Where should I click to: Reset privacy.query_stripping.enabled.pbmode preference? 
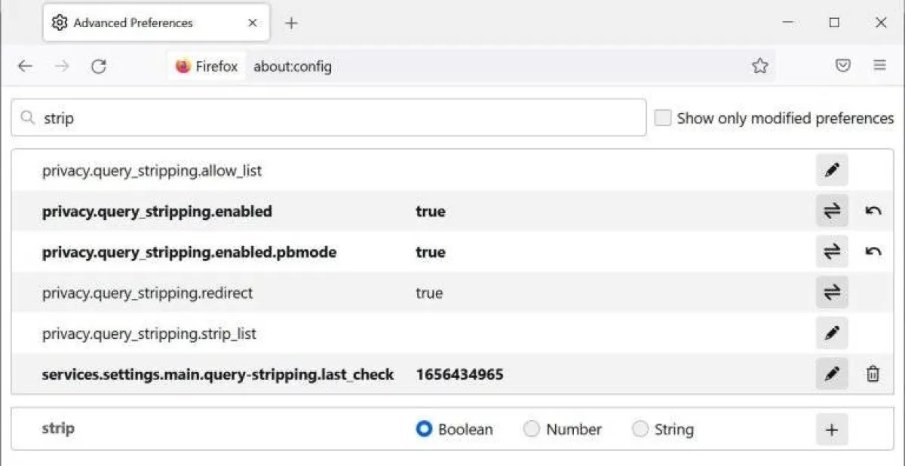click(873, 252)
